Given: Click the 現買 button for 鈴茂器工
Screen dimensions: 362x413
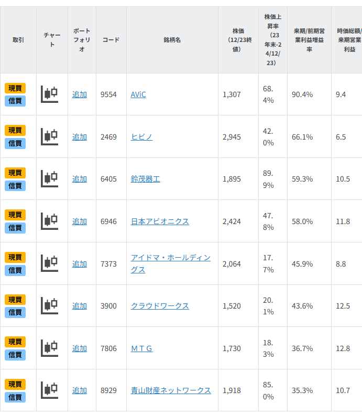Looking at the screenshot, I should pos(15,173).
